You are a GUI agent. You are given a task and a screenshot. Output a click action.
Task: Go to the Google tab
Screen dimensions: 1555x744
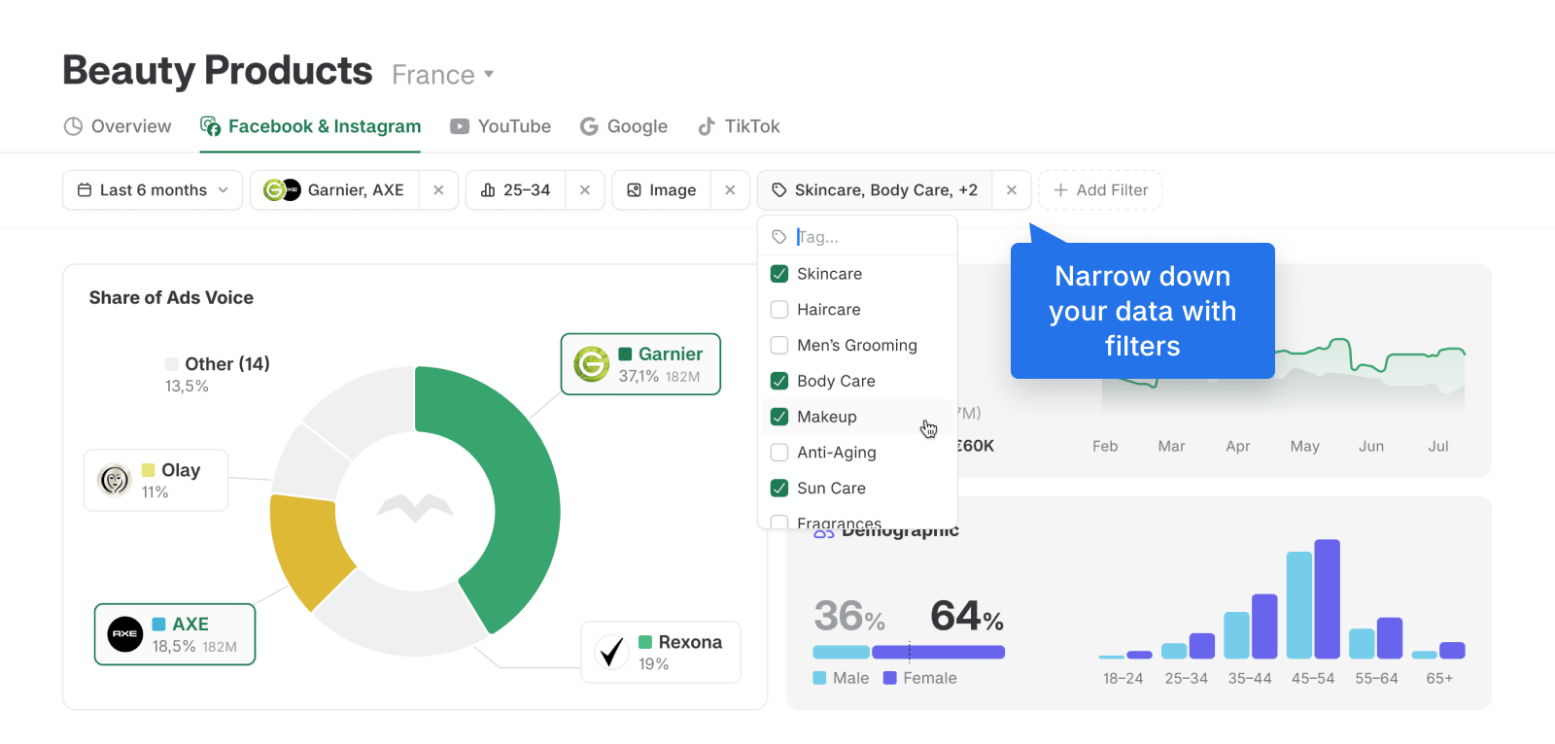coord(623,126)
